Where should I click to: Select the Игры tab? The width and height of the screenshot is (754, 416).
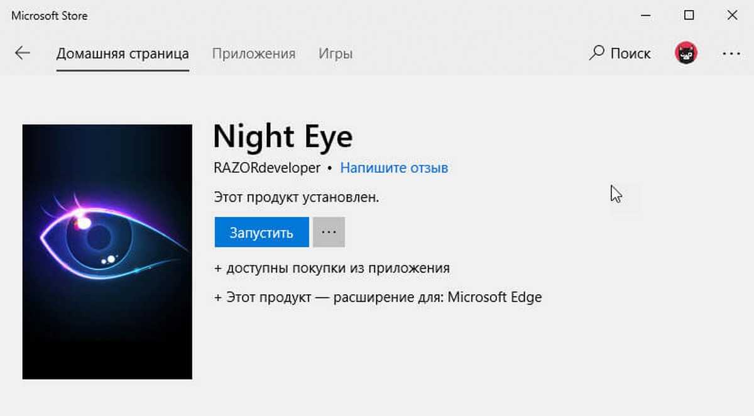(x=335, y=53)
